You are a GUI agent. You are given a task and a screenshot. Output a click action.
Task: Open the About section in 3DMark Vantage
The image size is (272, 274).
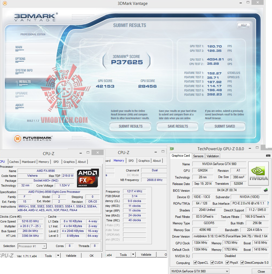pos(19,105)
